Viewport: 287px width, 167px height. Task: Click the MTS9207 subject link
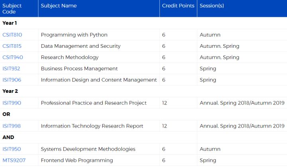[x=14, y=160]
